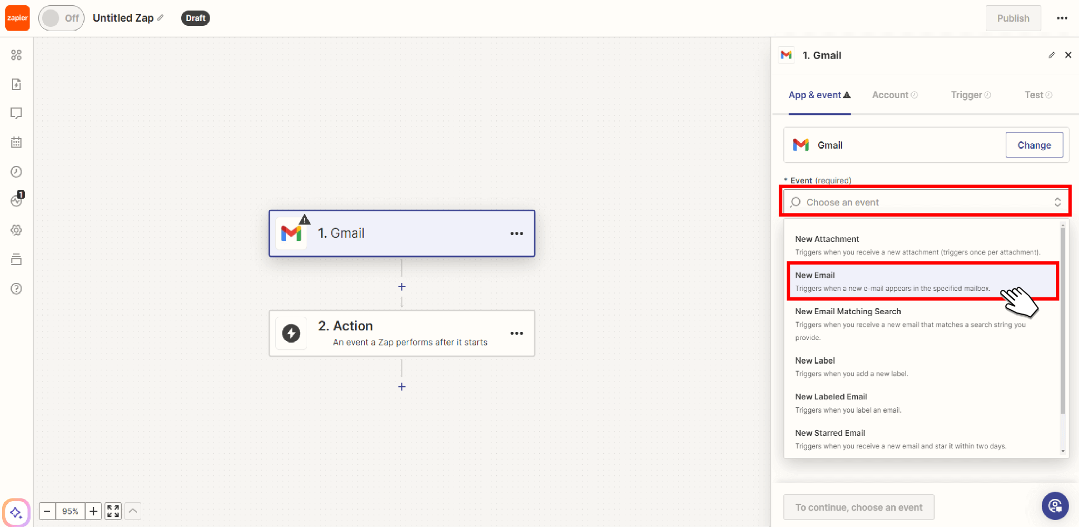Image resolution: width=1079 pixels, height=527 pixels.
Task: Click the 95% zoom level field
Action: point(70,511)
